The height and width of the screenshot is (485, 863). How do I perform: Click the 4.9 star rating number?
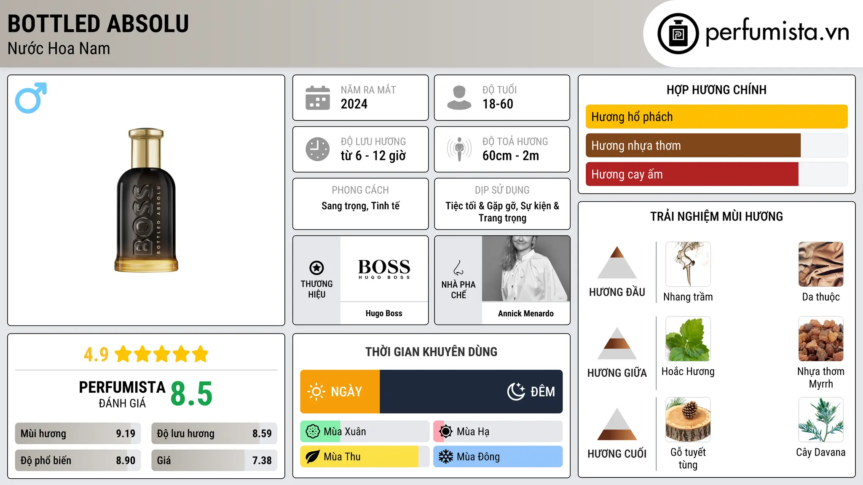click(x=96, y=354)
